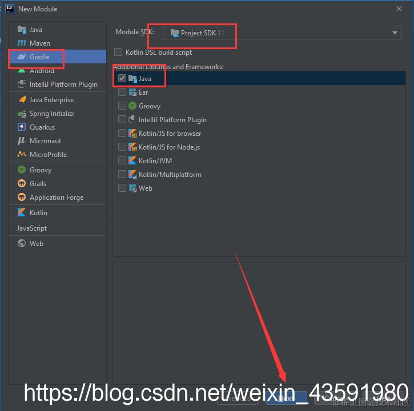Select Spring Initializr module type

point(57,114)
